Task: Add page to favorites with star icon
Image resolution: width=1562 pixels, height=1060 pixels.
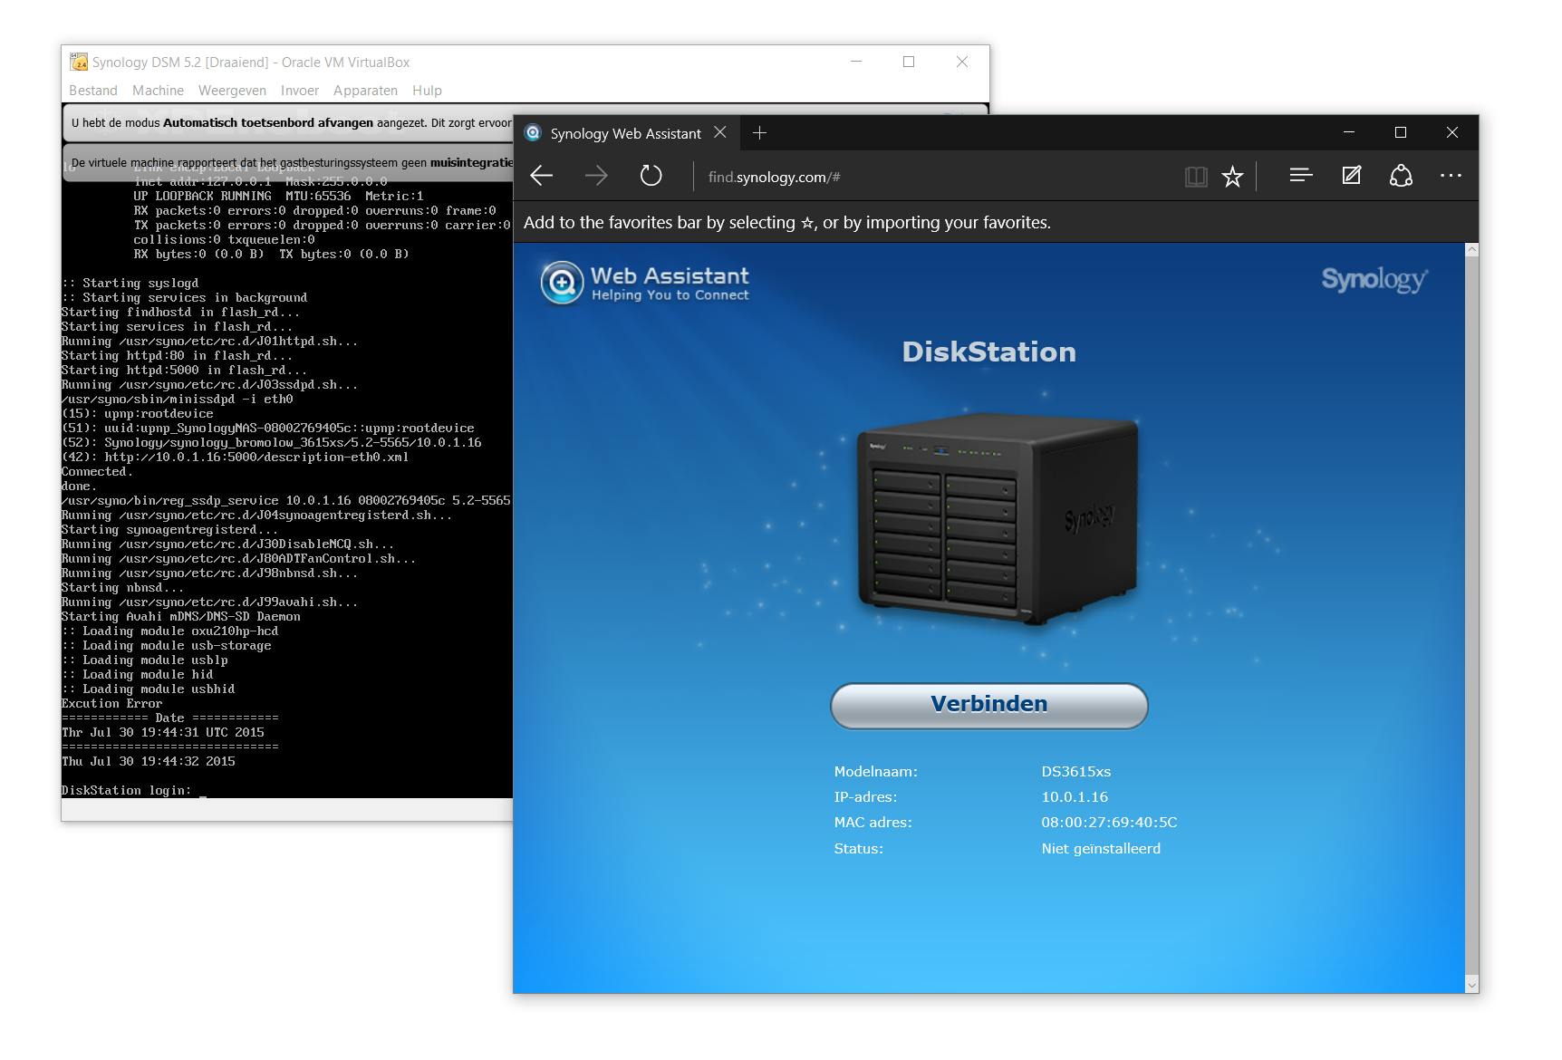Action: click(1232, 177)
